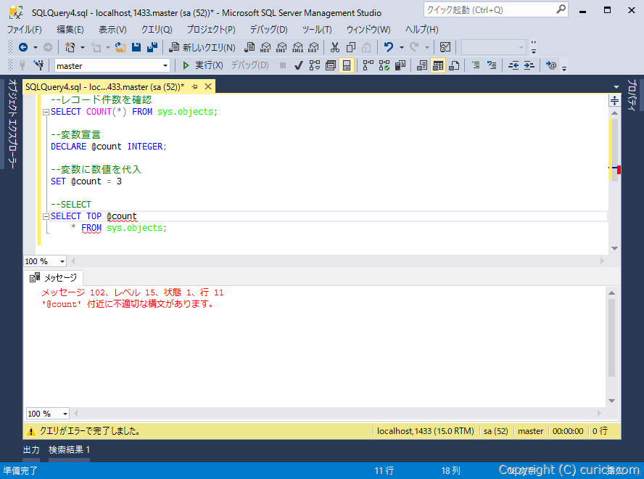Viewport: 644px width, 479px height.
Task: Switch to the 検索結果 1 tab
Action: 69,450
